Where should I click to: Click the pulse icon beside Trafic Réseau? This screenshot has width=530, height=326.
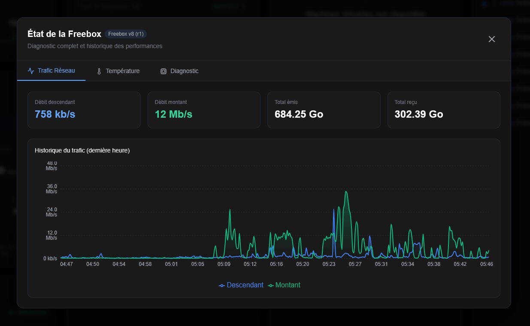pos(31,71)
